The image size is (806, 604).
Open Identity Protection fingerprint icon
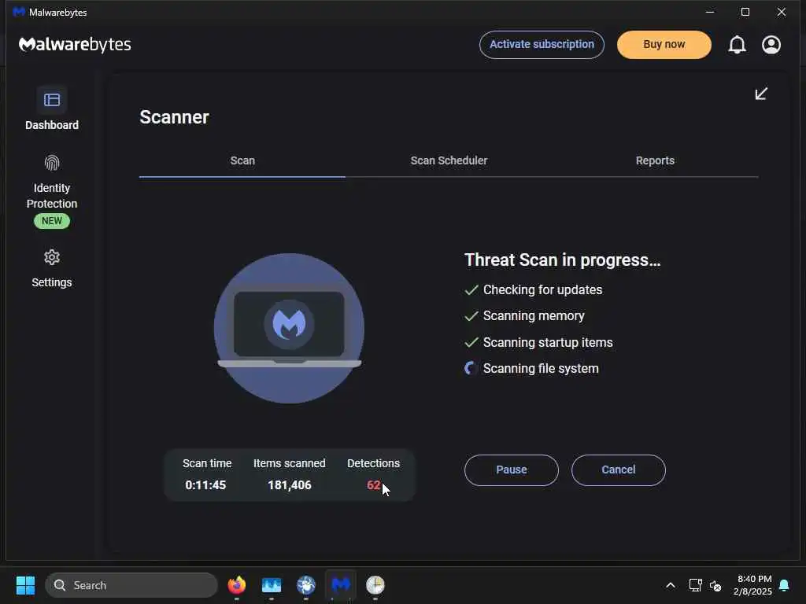[52, 164]
